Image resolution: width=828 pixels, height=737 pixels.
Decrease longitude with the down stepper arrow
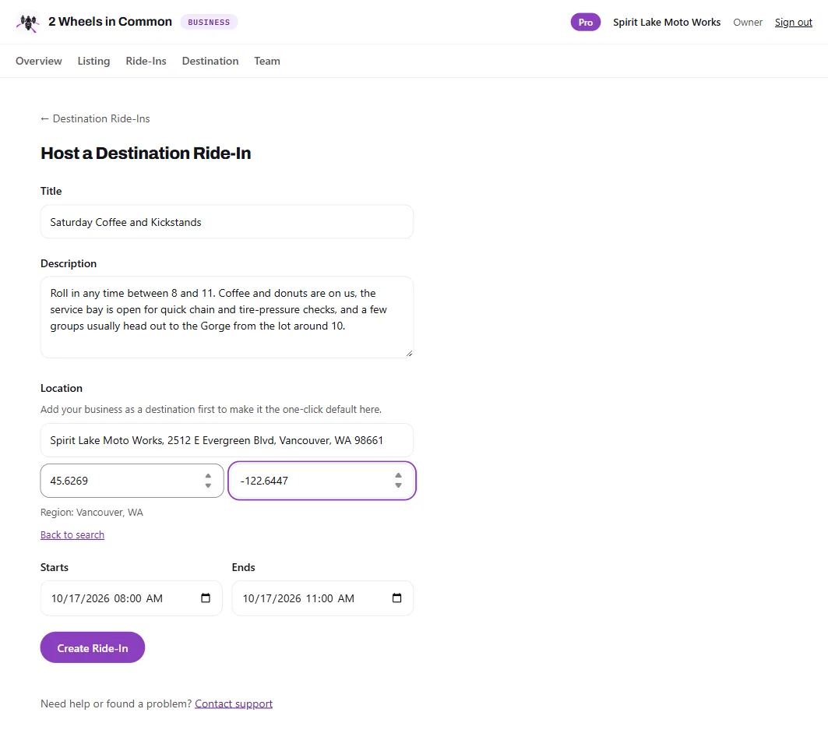(x=398, y=485)
